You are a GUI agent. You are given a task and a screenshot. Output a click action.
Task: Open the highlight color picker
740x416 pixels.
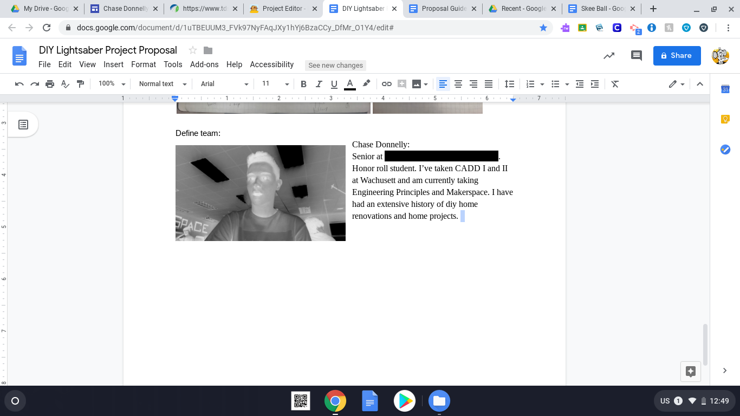click(x=367, y=84)
